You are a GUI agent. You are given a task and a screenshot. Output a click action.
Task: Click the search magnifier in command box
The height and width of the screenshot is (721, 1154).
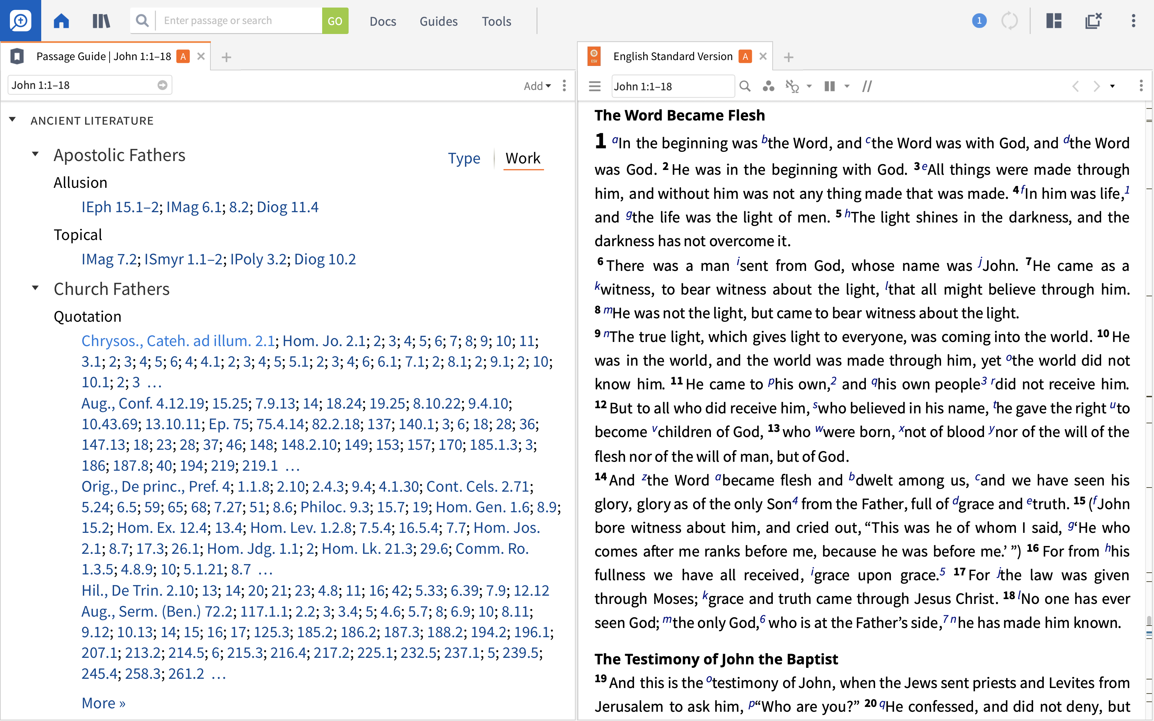click(x=142, y=21)
